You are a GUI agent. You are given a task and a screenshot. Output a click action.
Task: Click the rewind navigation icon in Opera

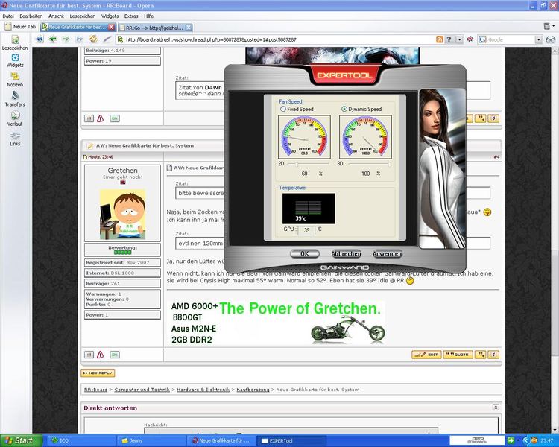40,39
